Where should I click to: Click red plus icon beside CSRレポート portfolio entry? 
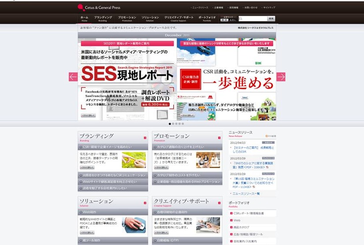pyautogui.click(x=231, y=213)
